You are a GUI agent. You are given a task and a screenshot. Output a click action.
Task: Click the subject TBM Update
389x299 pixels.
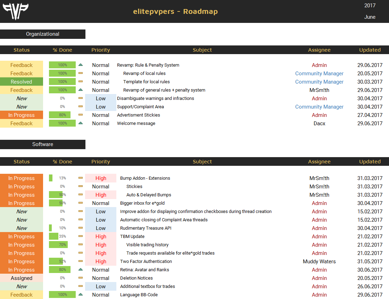[132, 237]
